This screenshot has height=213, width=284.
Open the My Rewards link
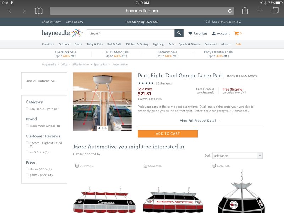206,92
